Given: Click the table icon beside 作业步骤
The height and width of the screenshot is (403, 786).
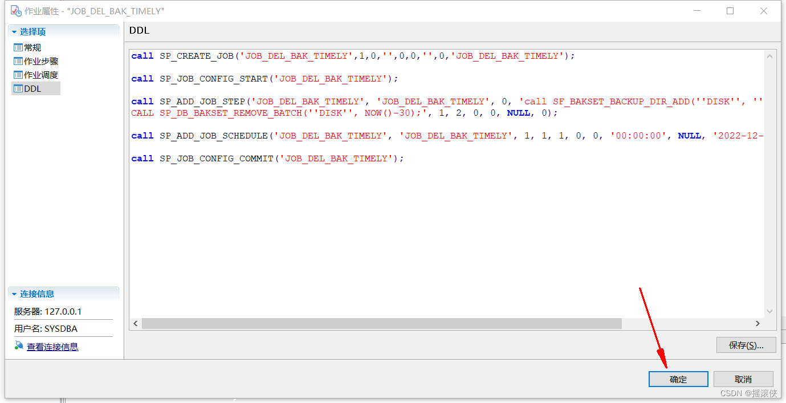Looking at the screenshot, I should tap(18, 61).
